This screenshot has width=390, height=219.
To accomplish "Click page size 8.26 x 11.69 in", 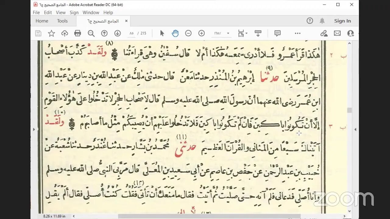I will click(x=54, y=216).
